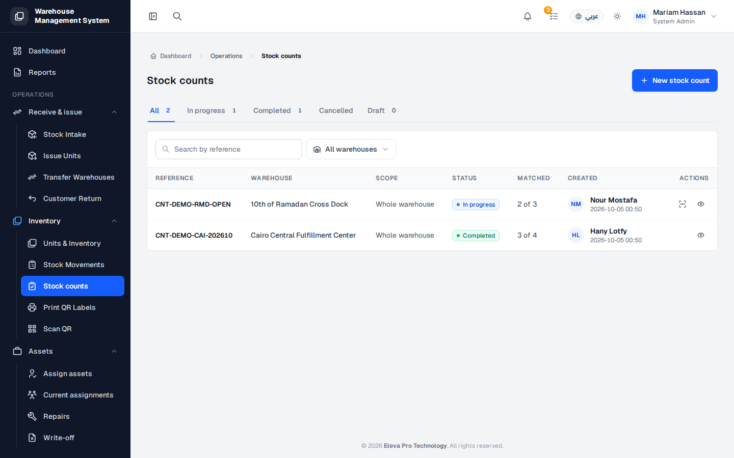Screen dimensions: 734x458
Task: Go to Stock Intake
Action: click(x=72, y=134)
